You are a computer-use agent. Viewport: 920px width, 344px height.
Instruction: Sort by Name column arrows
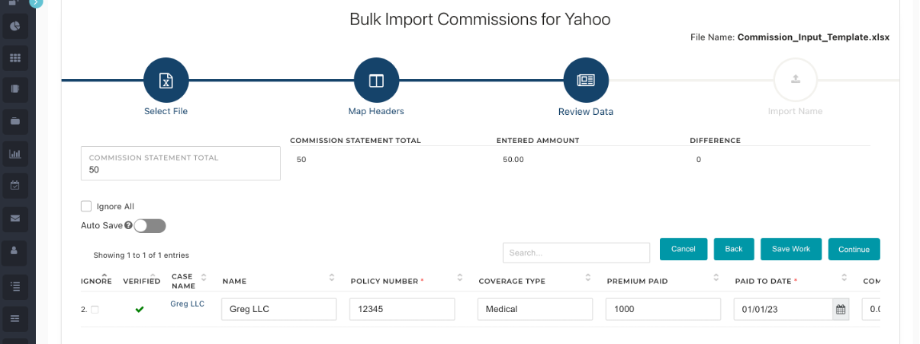click(x=332, y=278)
